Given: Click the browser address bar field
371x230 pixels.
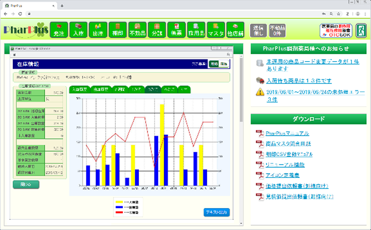Looking at the screenshot, I should (x=175, y=14).
